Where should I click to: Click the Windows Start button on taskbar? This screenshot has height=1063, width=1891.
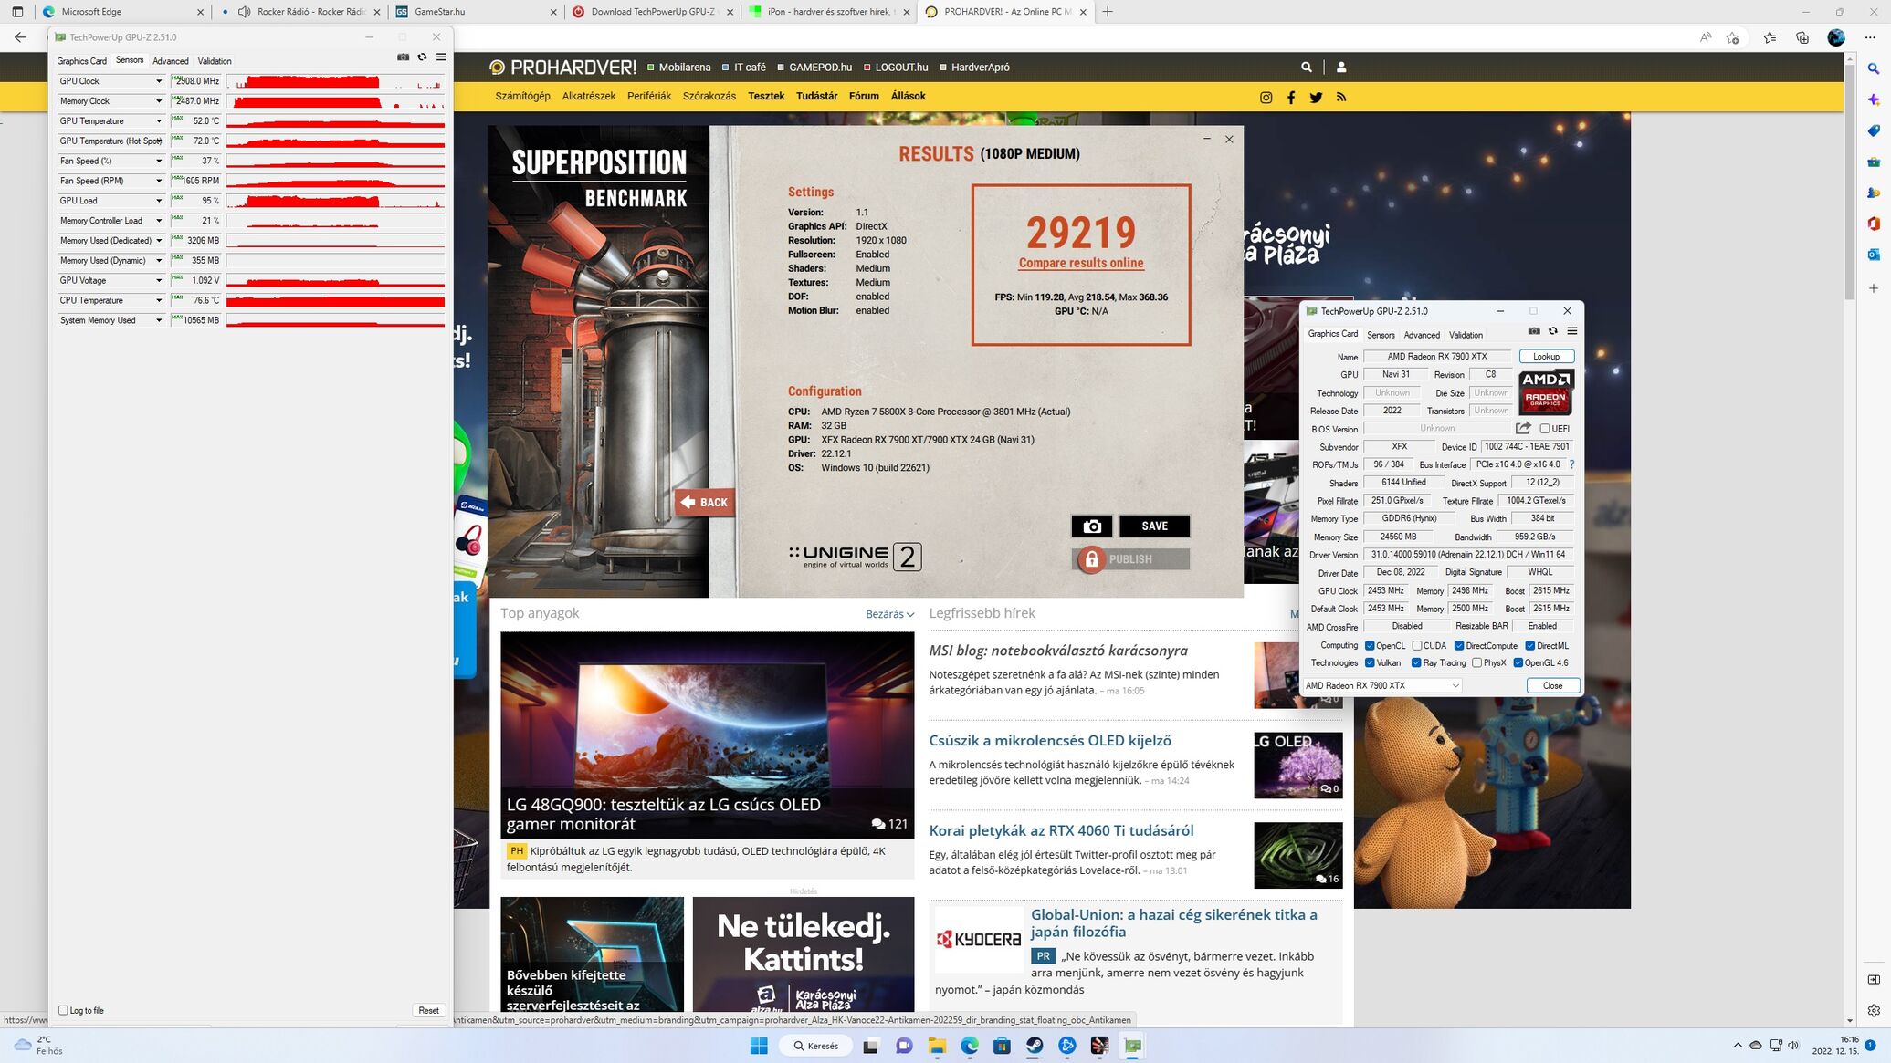(759, 1046)
